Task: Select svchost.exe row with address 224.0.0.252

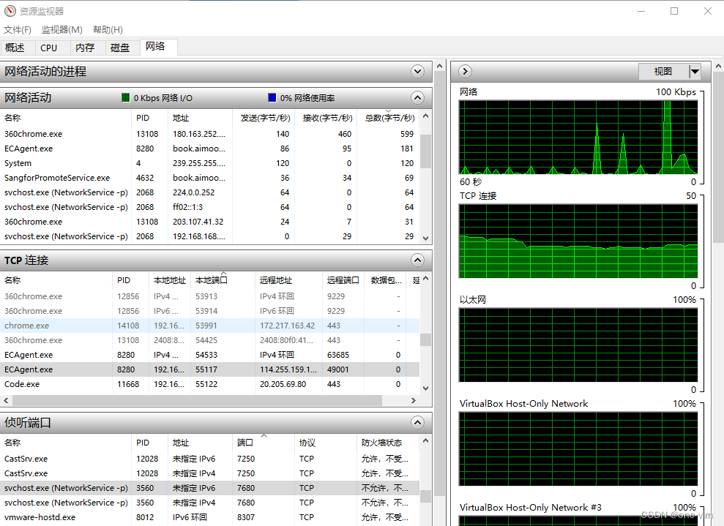Action: [209, 192]
